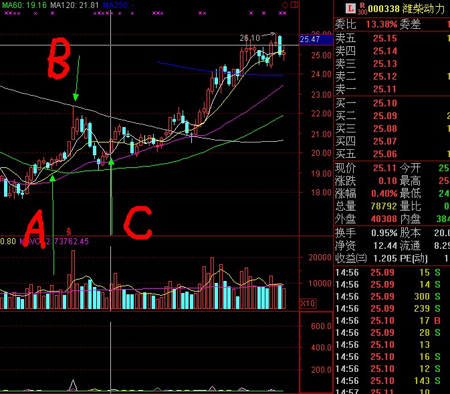
Task: Click the 买一 price 25.10
Action: (385, 103)
